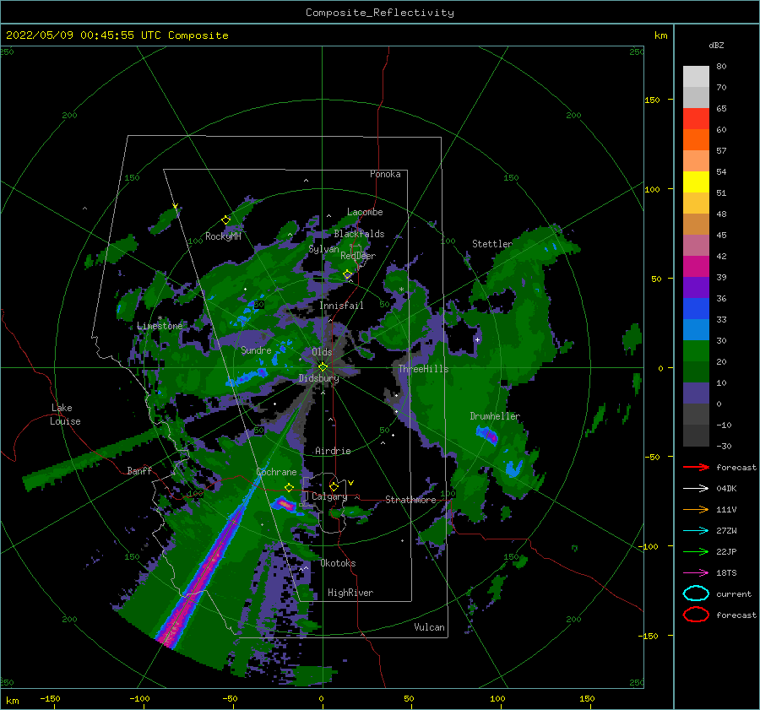Click the Limestone label
This screenshot has height=710, width=760.
(x=160, y=326)
